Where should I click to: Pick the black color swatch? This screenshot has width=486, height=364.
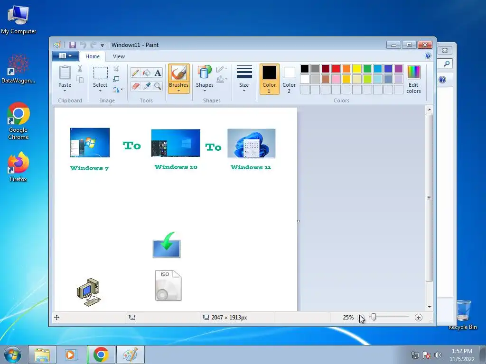tap(305, 68)
